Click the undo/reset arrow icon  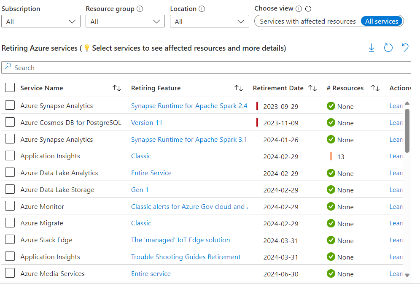coord(405,48)
